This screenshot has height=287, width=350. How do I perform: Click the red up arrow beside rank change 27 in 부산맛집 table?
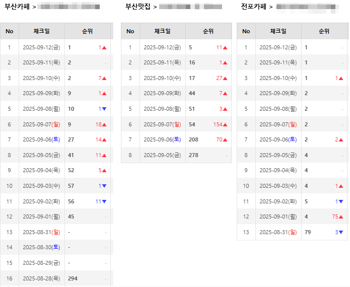(225, 79)
